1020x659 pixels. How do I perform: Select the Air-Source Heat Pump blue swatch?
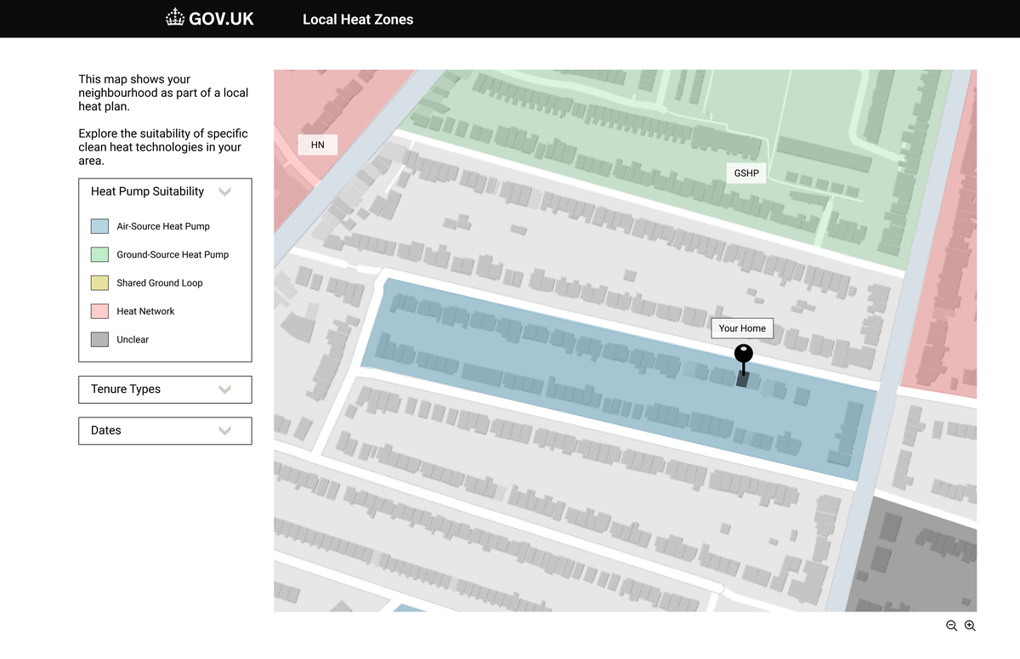point(99,226)
